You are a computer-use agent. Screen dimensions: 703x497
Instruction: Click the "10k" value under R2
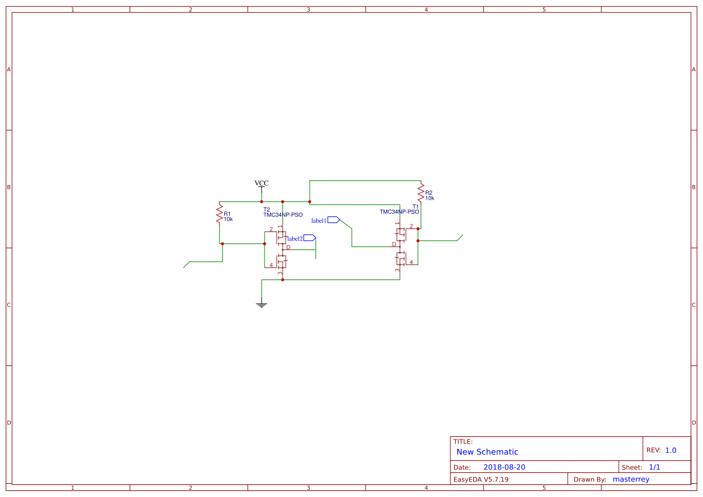tap(429, 198)
